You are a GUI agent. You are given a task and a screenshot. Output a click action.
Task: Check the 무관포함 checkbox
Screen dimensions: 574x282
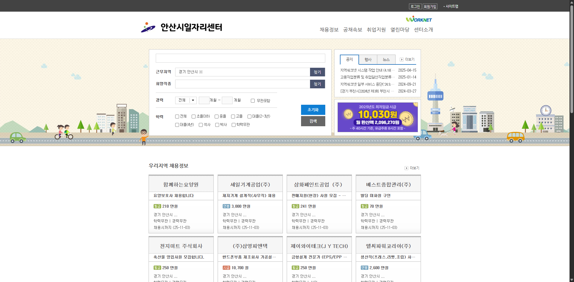[253, 101]
